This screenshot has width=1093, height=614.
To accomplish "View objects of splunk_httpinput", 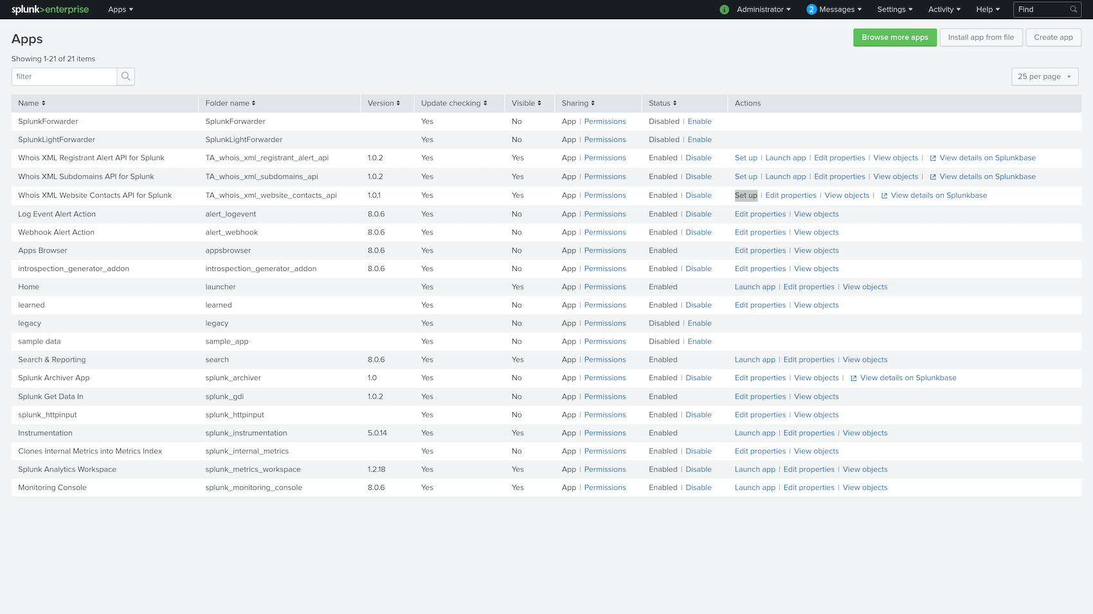I will 817,415.
